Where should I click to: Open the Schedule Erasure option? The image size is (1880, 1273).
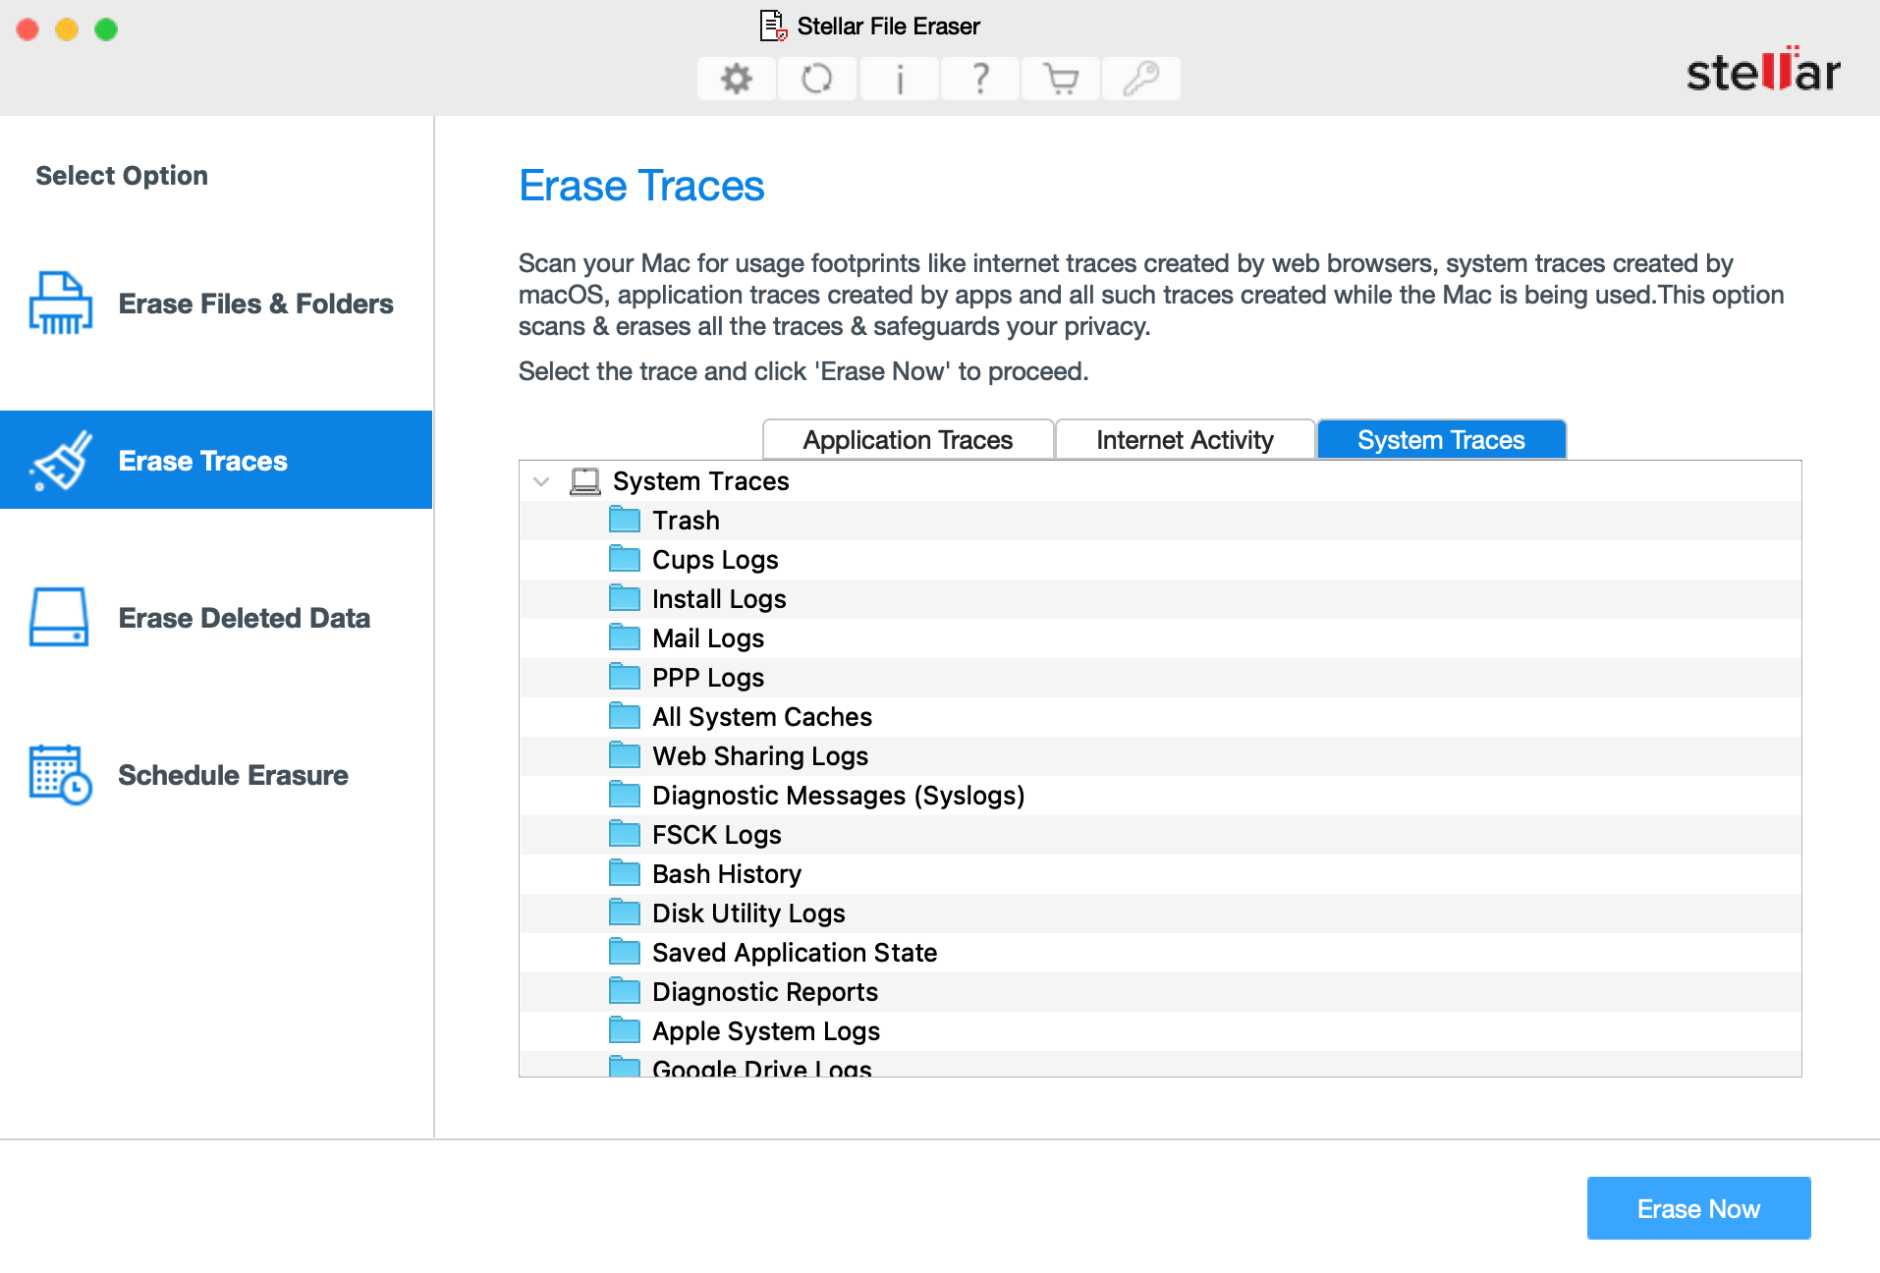coord(216,775)
